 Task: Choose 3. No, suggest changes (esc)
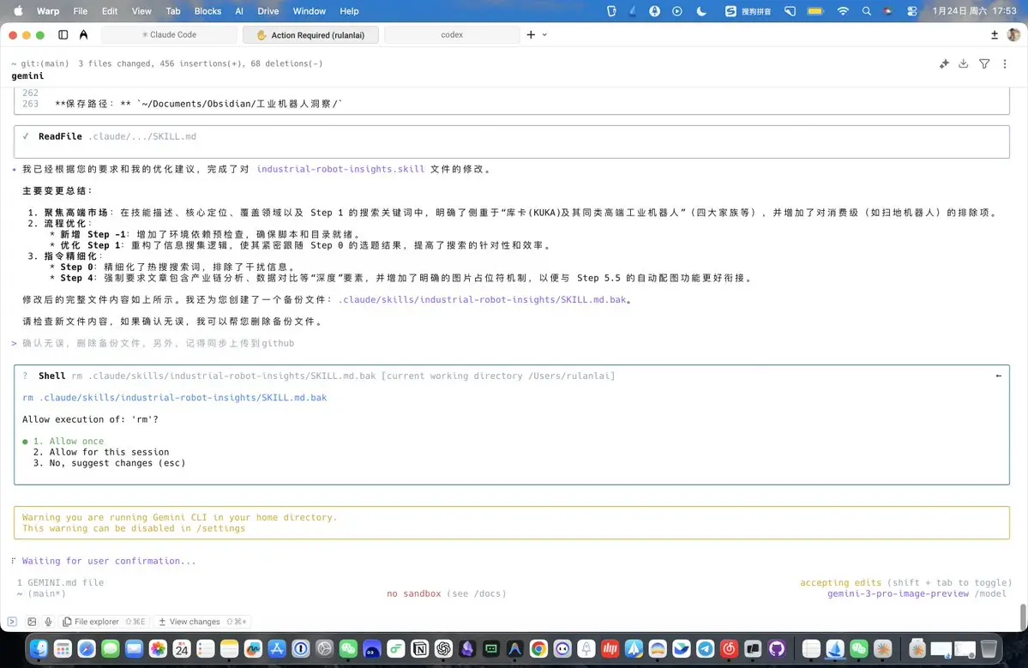pyautogui.click(x=109, y=463)
